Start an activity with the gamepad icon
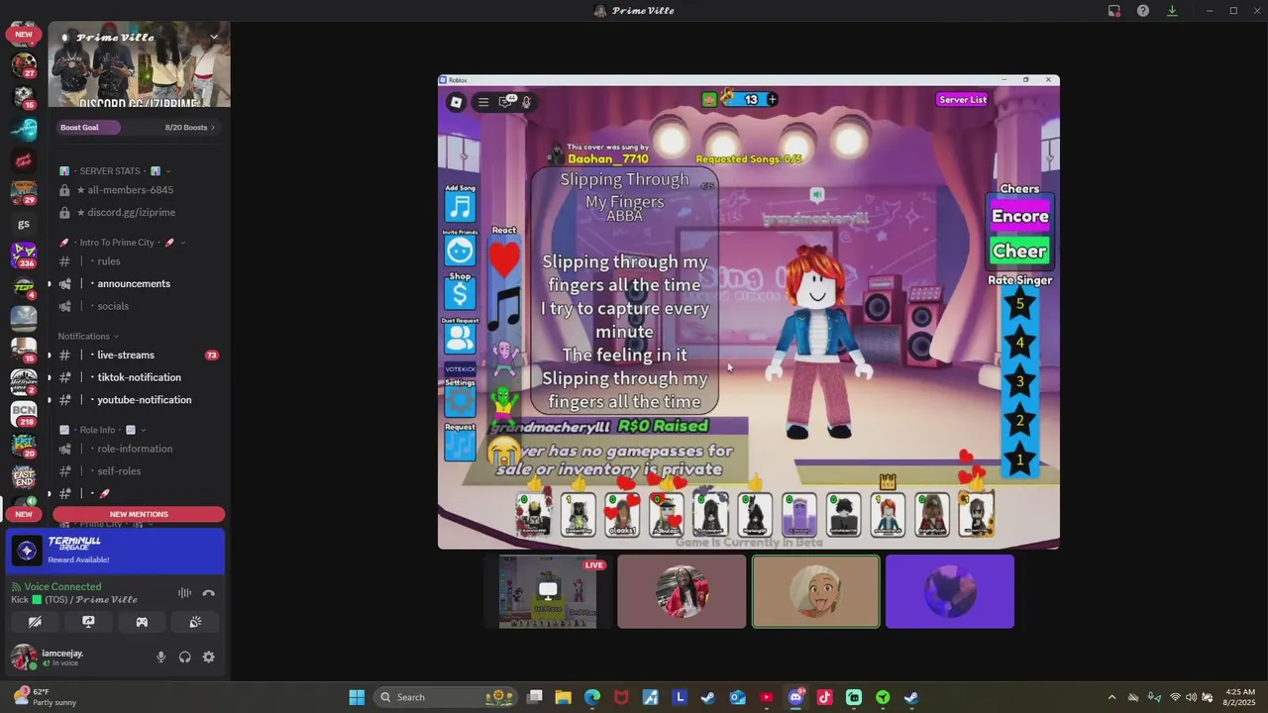1268x713 pixels. coord(142,622)
